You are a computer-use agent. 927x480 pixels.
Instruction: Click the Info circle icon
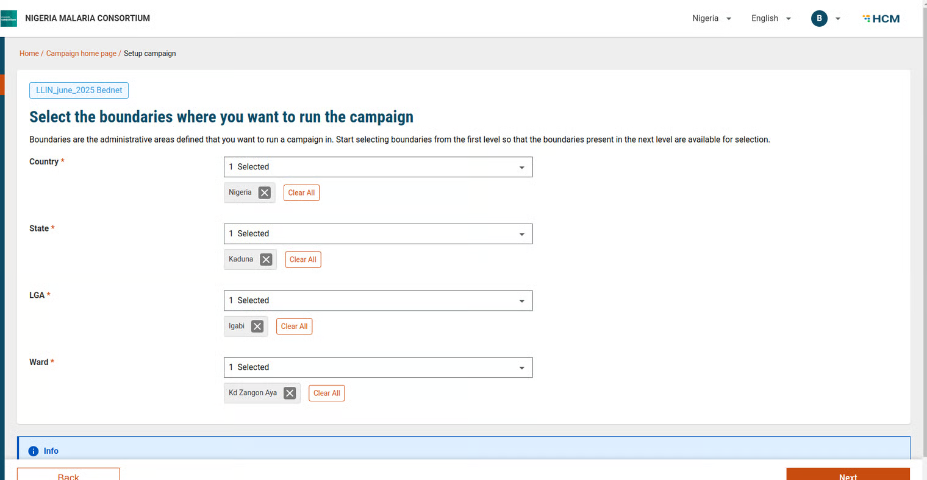[34, 451]
